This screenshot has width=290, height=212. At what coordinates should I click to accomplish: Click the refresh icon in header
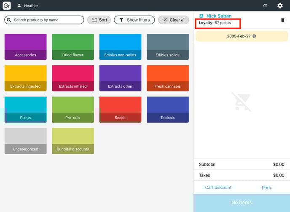click(265, 6)
